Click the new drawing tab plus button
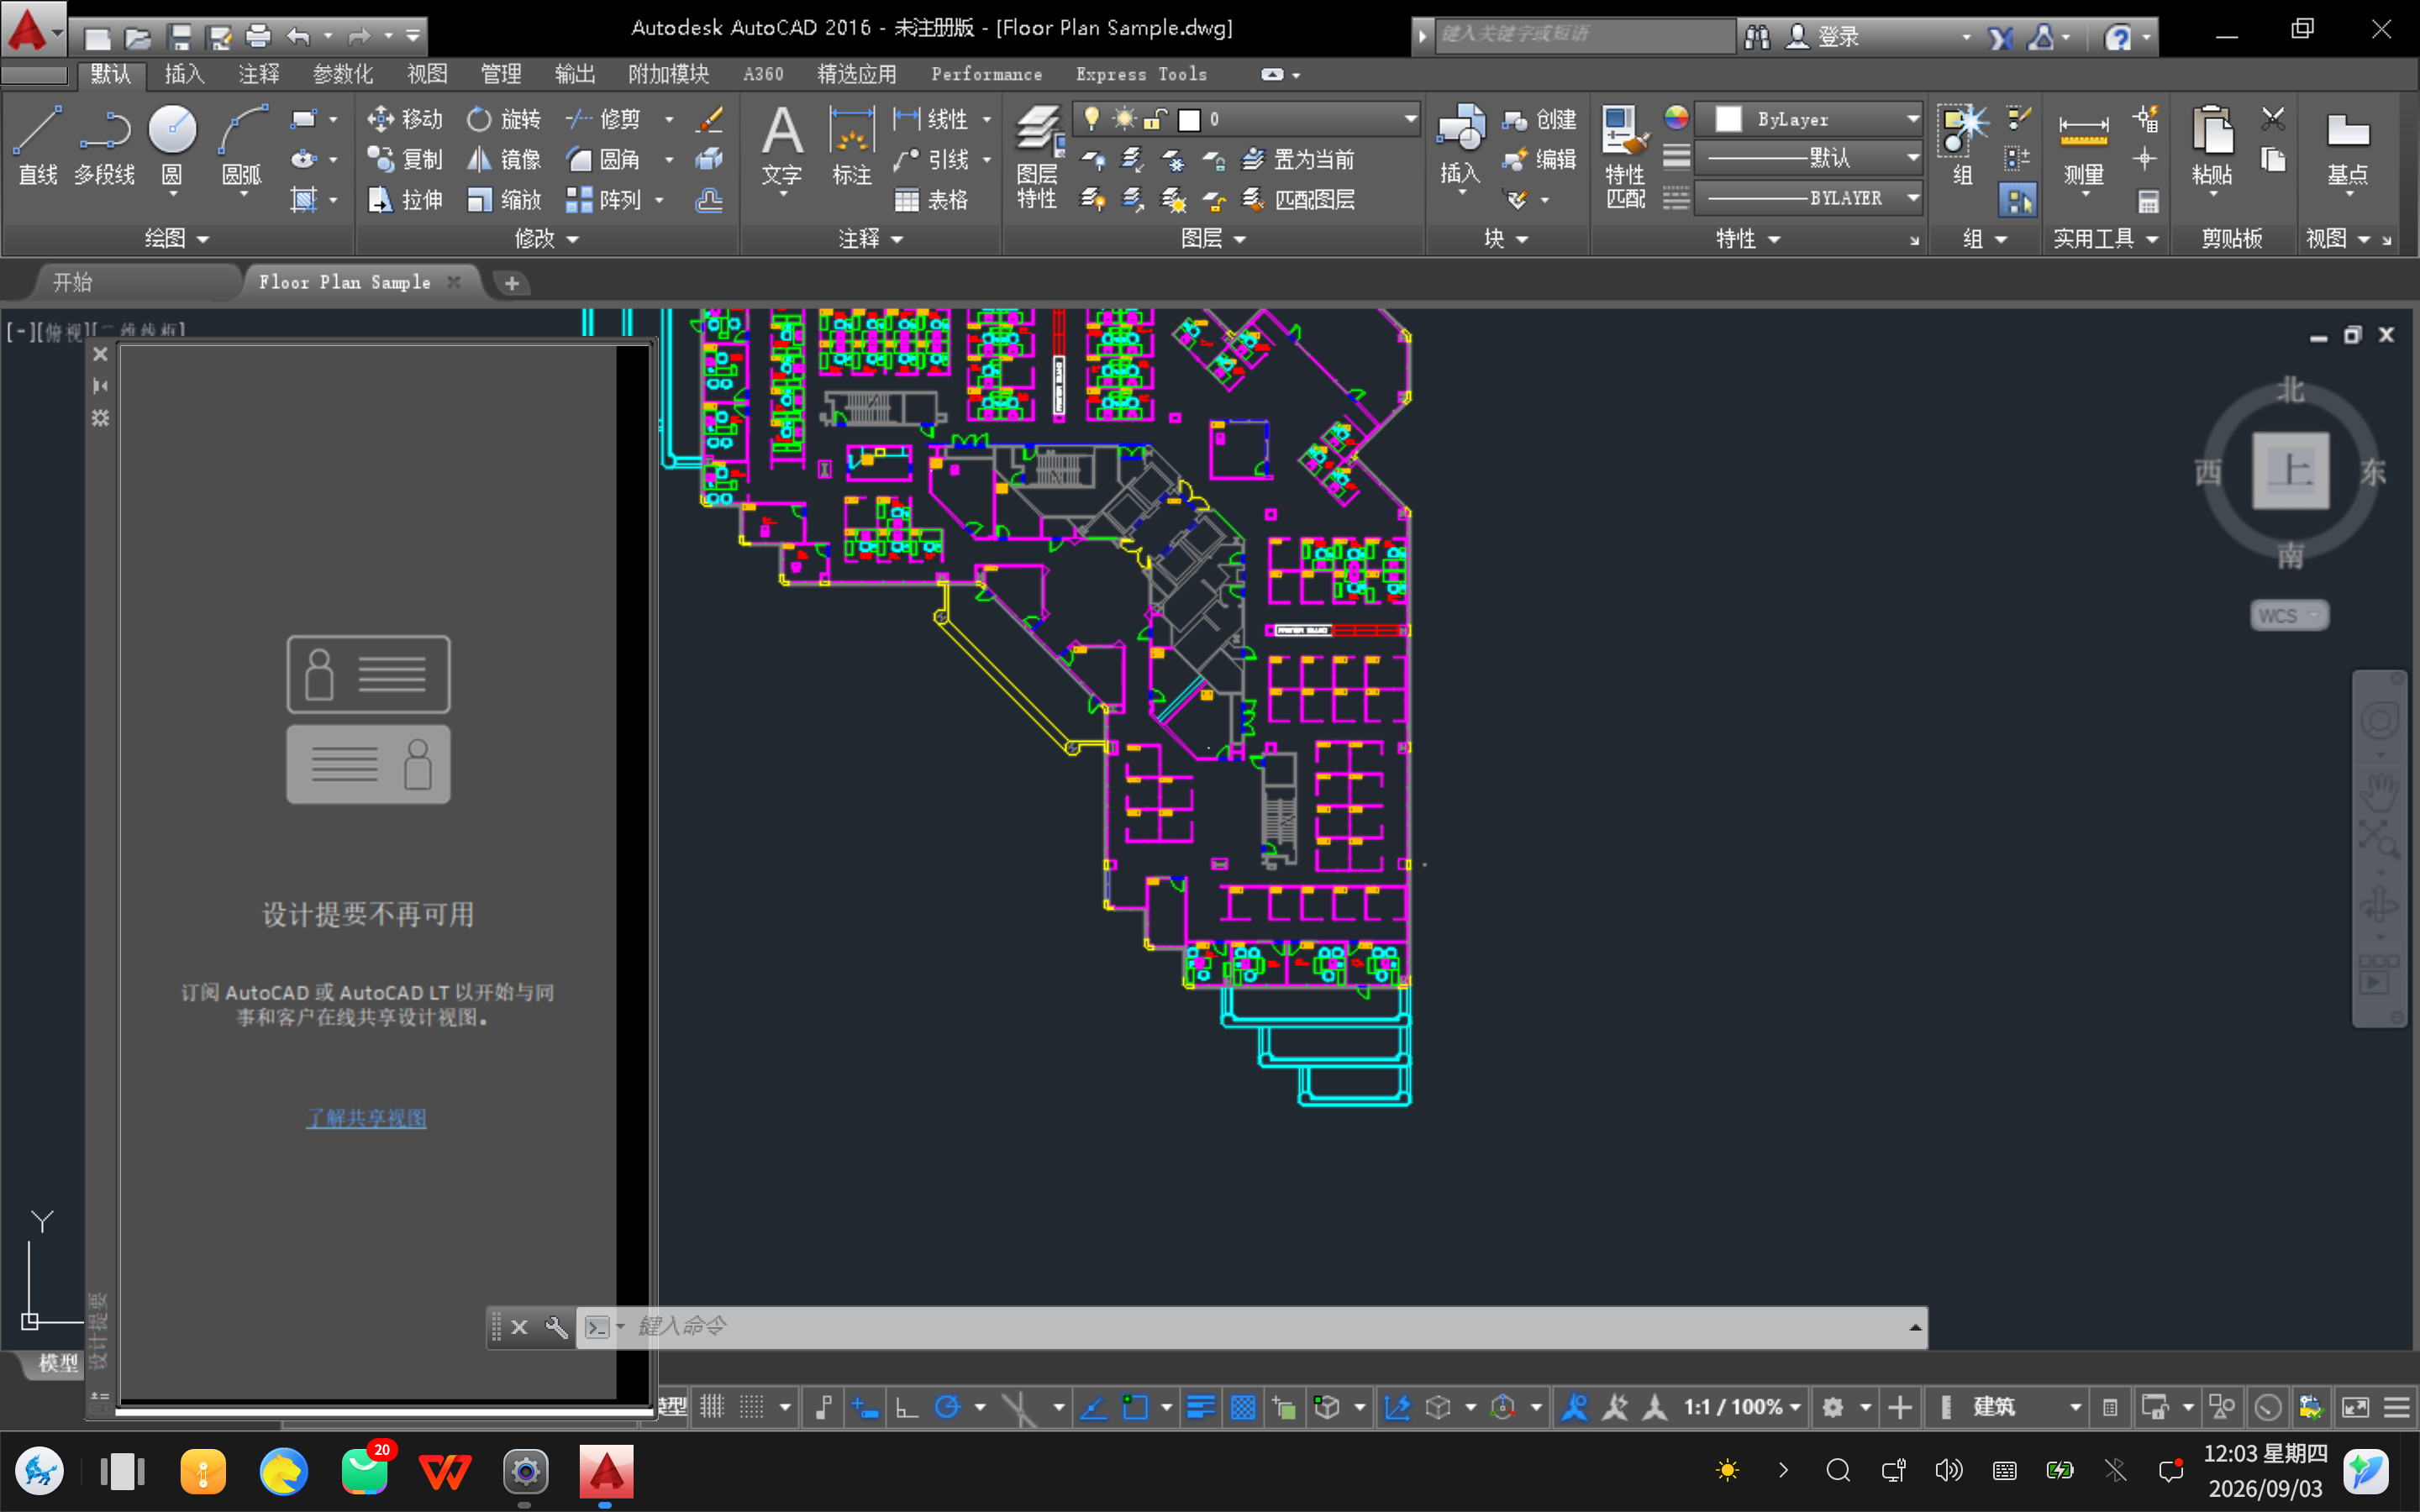Viewport: 2420px width, 1512px height. (x=512, y=283)
